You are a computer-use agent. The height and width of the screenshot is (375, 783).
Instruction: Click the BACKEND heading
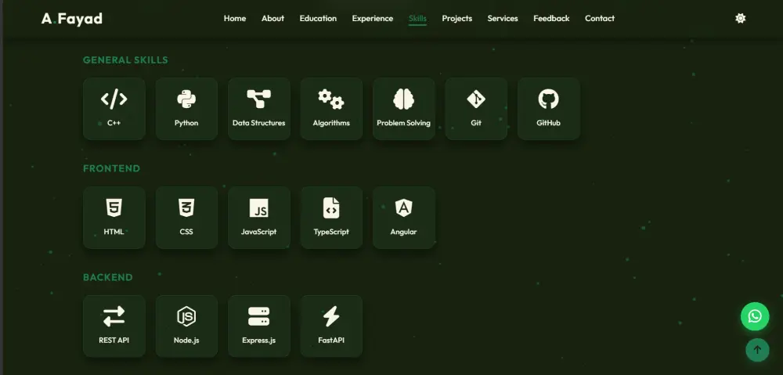point(108,277)
